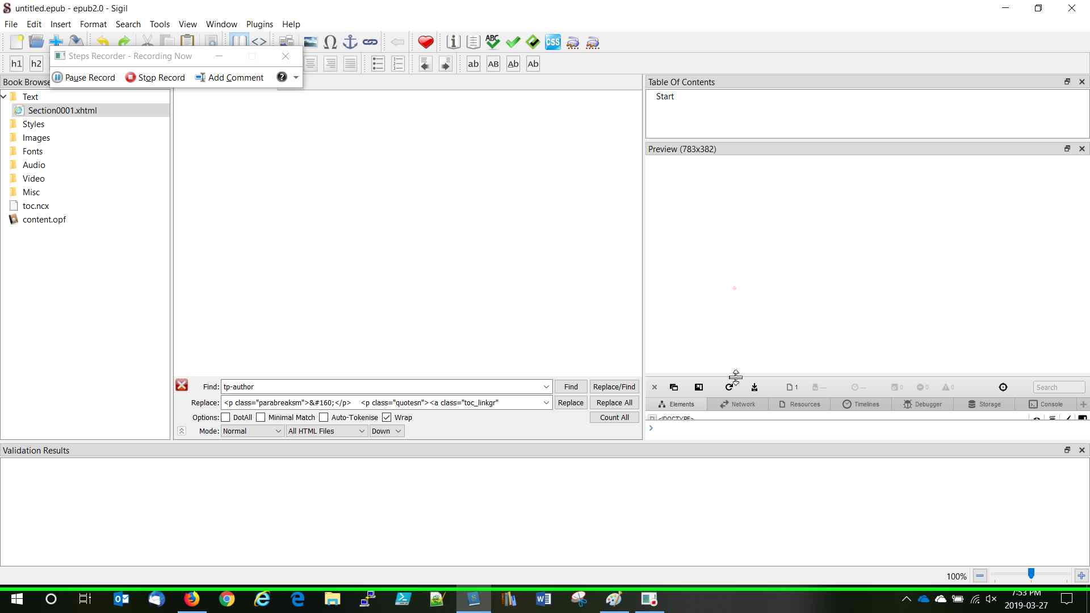Click the CSS validation icon
Image resolution: width=1090 pixels, height=613 pixels.
(552, 42)
